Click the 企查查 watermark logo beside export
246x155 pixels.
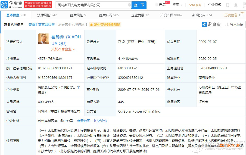pos(211,24)
